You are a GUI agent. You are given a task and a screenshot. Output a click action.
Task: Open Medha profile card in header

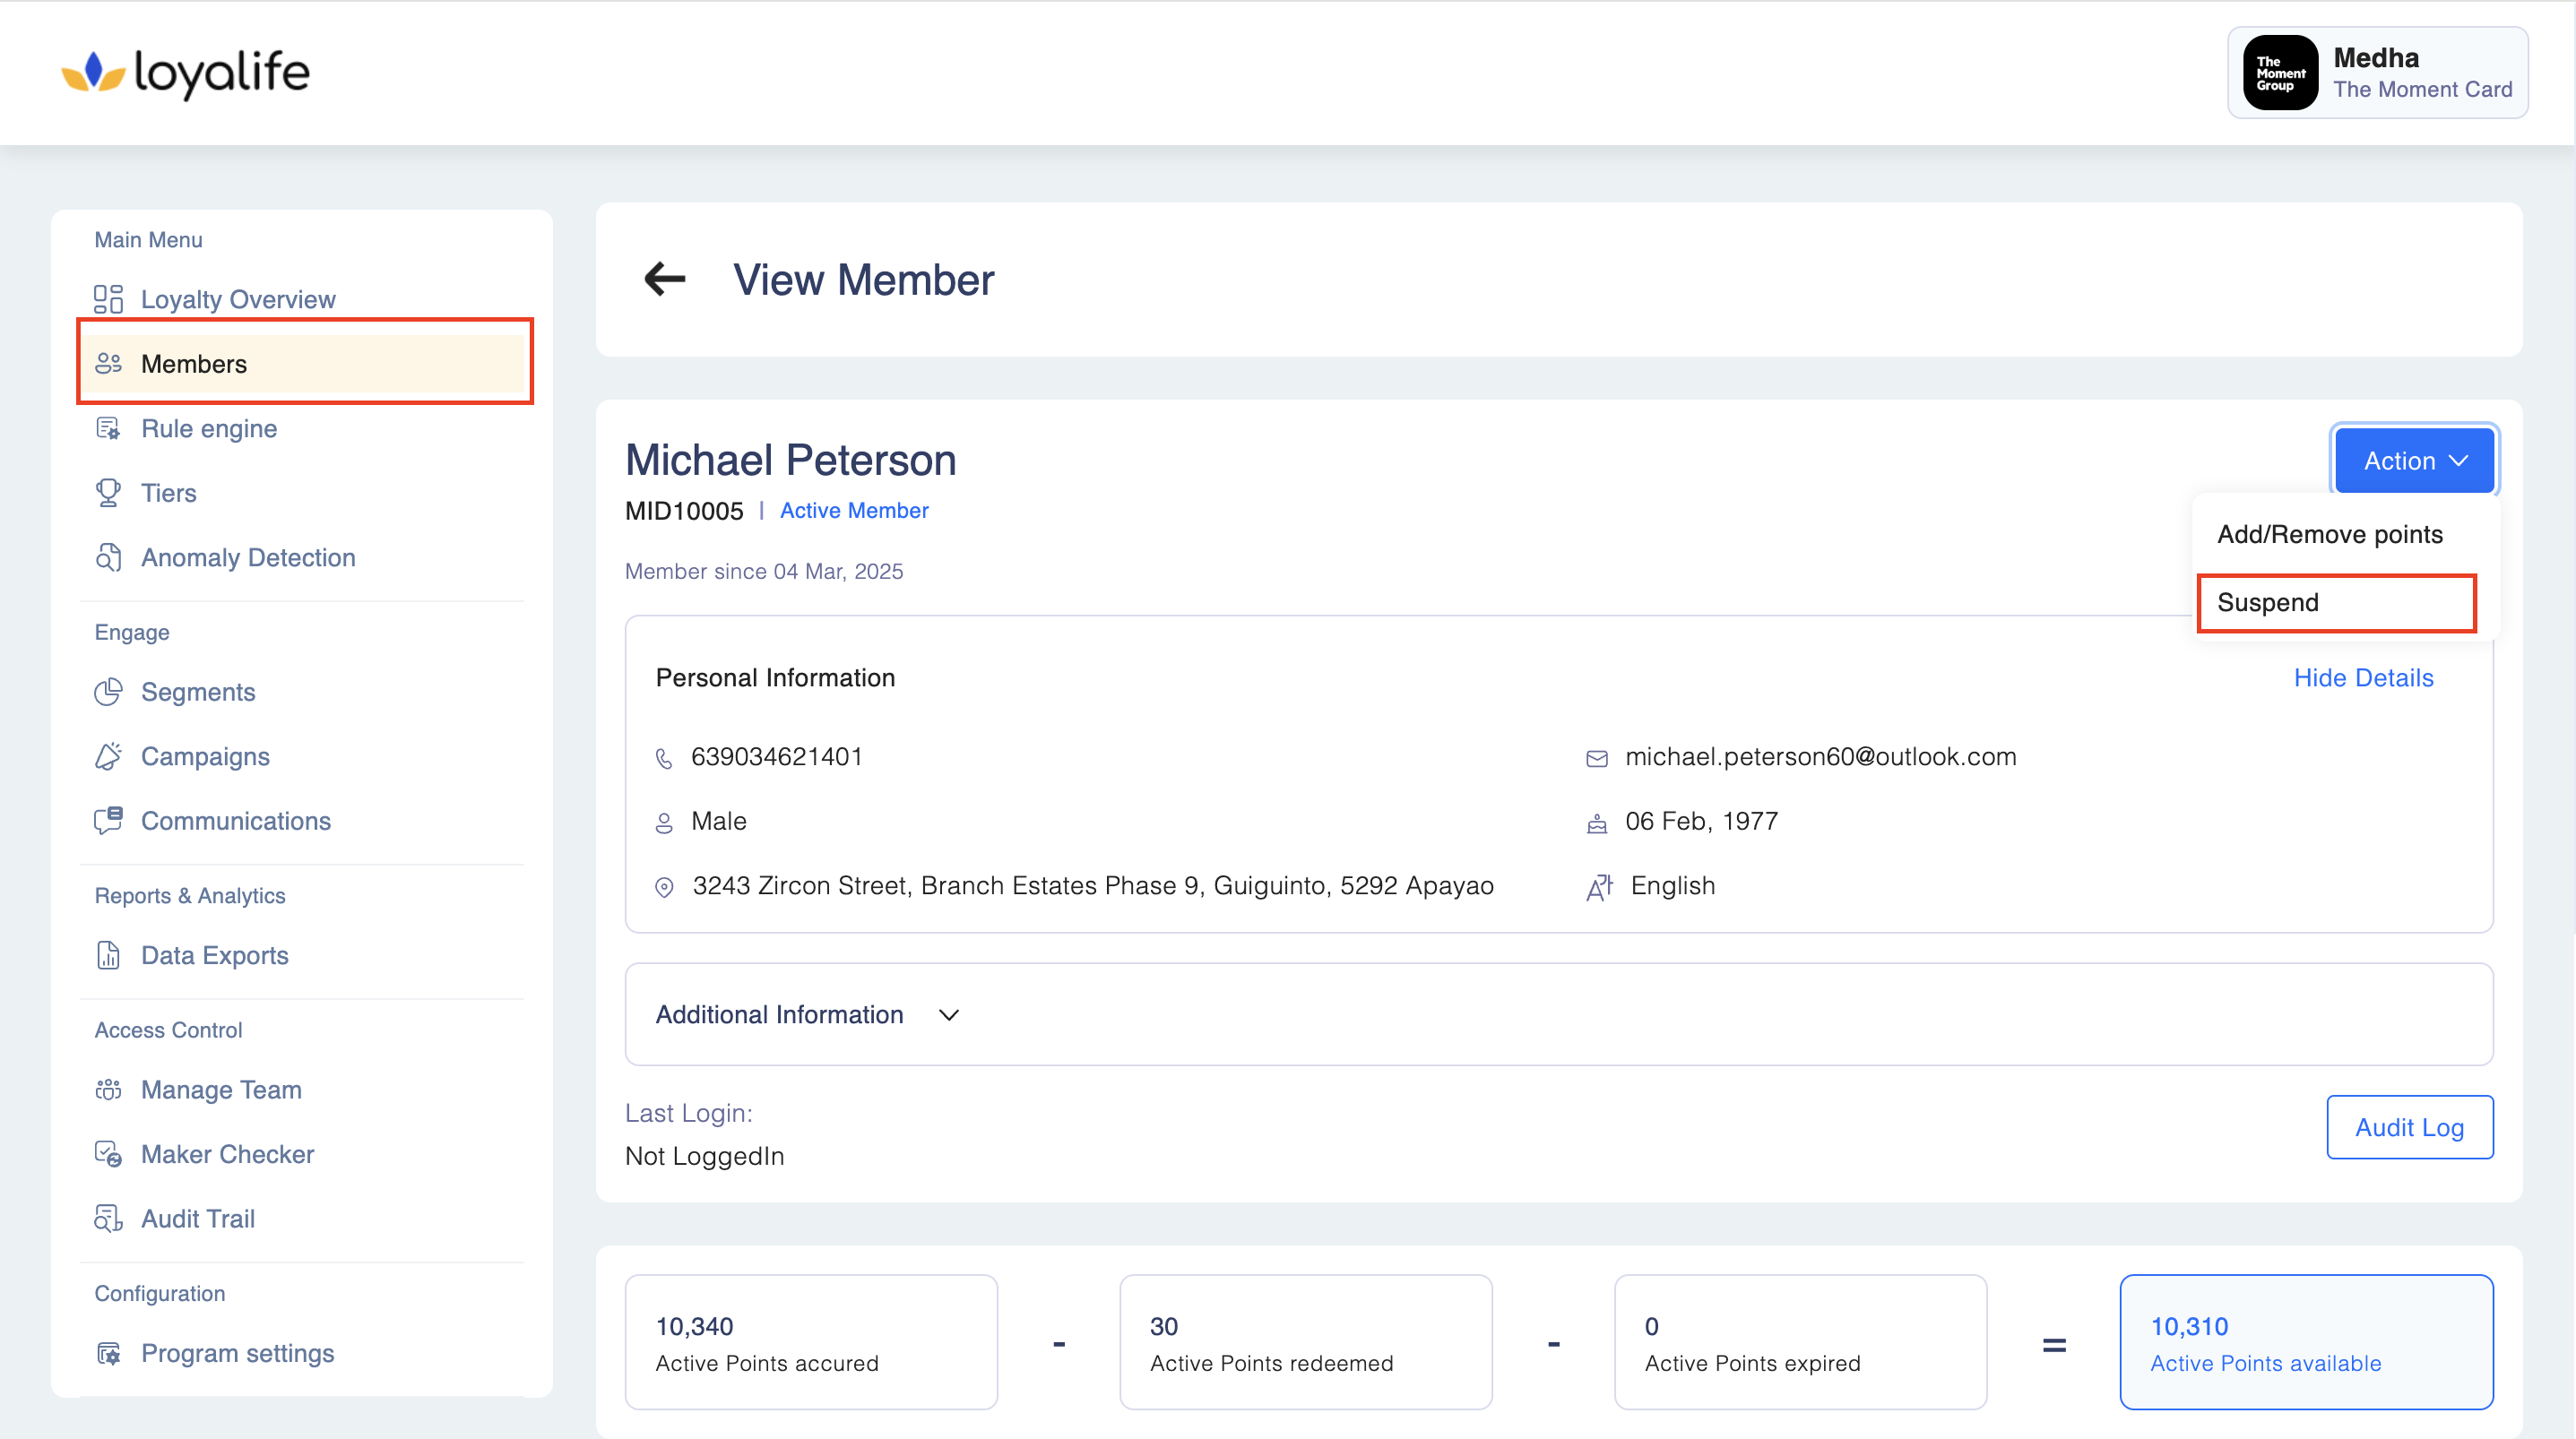point(2377,73)
